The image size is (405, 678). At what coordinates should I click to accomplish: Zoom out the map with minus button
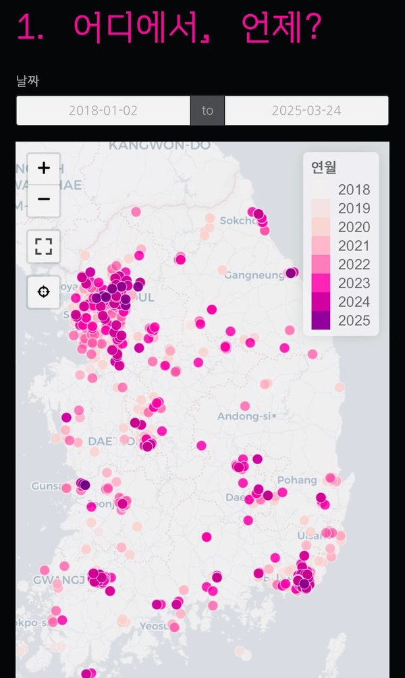tap(44, 199)
